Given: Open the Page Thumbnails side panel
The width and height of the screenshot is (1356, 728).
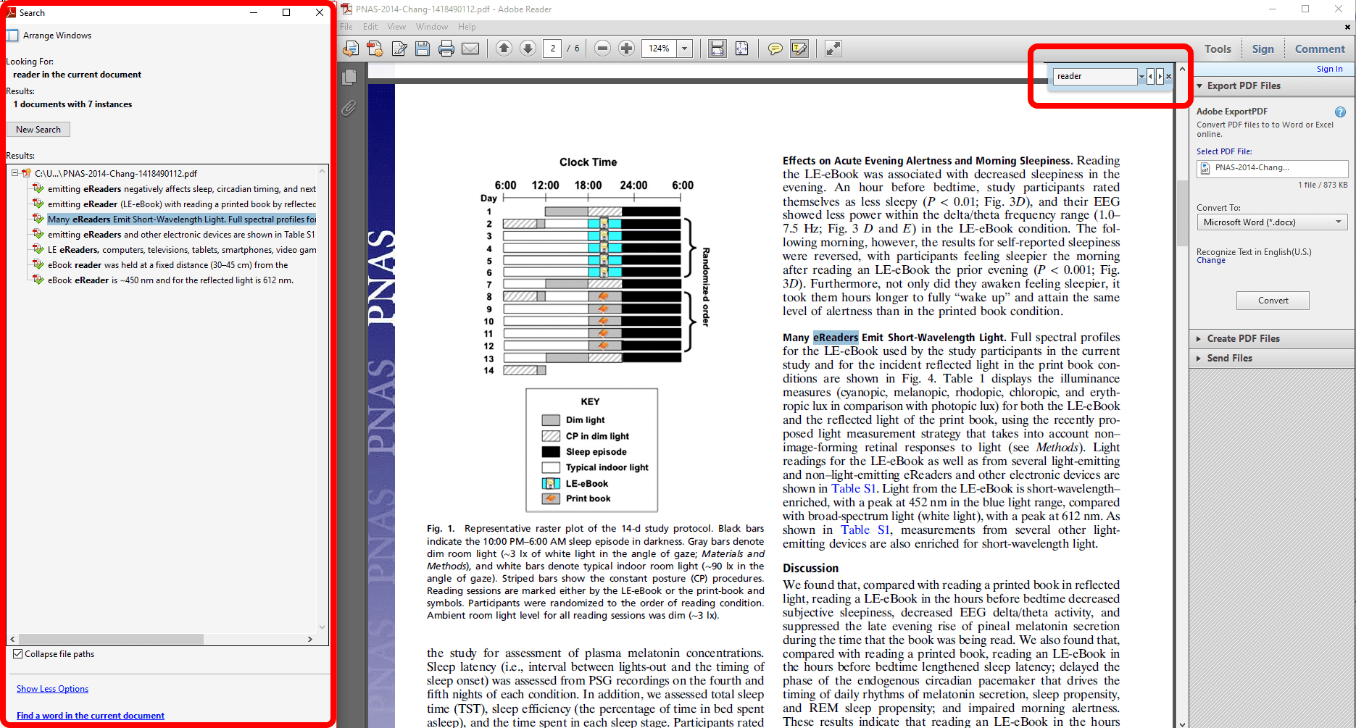Looking at the screenshot, I should click(349, 77).
